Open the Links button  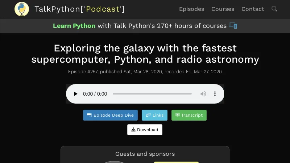click(x=155, y=115)
